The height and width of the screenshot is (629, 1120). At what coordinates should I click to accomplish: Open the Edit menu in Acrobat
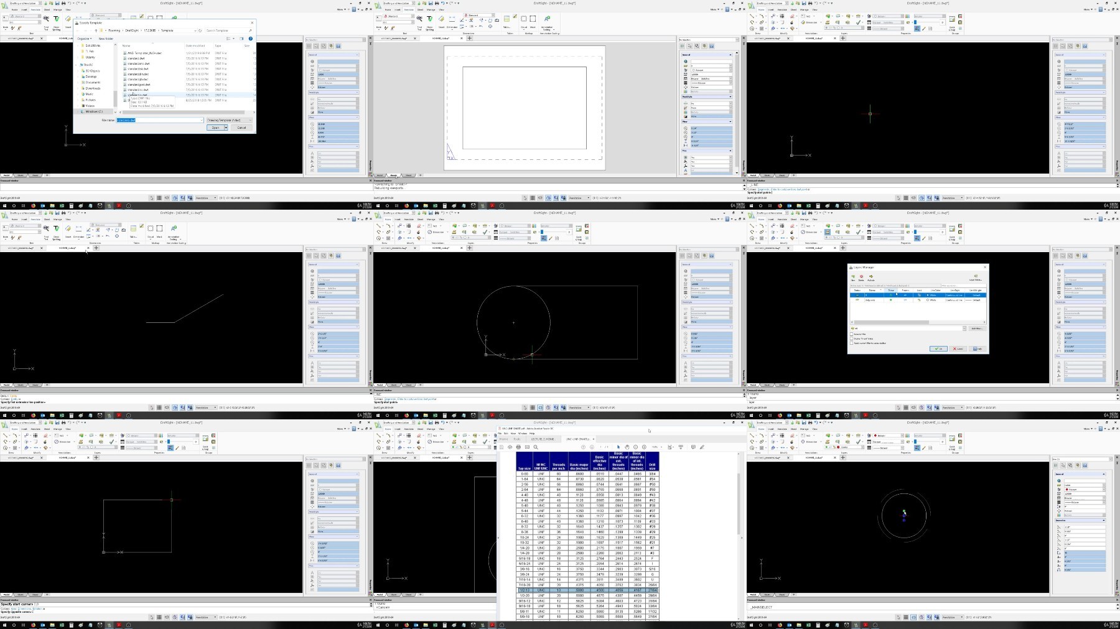(506, 434)
